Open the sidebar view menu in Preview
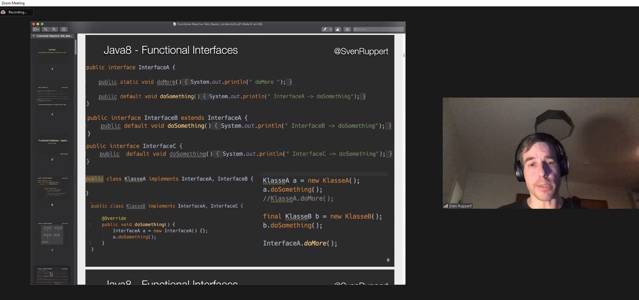The height and width of the screenshot is (300, 639). [35, 29]
